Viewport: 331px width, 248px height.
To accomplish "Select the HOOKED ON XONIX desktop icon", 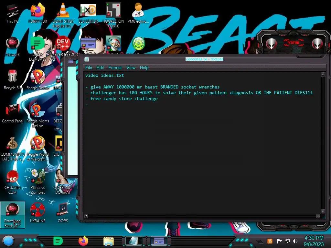I will coord(113,15).
